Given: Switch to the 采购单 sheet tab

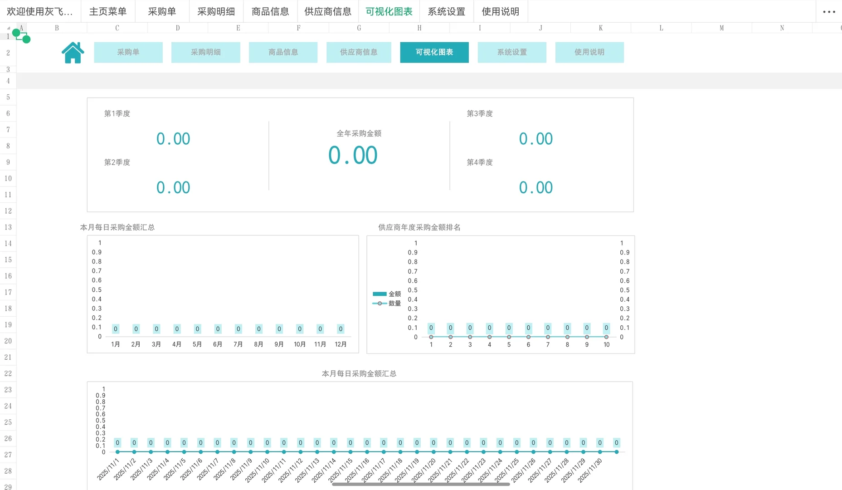Looking at the screenshot, I should (162, 11).
